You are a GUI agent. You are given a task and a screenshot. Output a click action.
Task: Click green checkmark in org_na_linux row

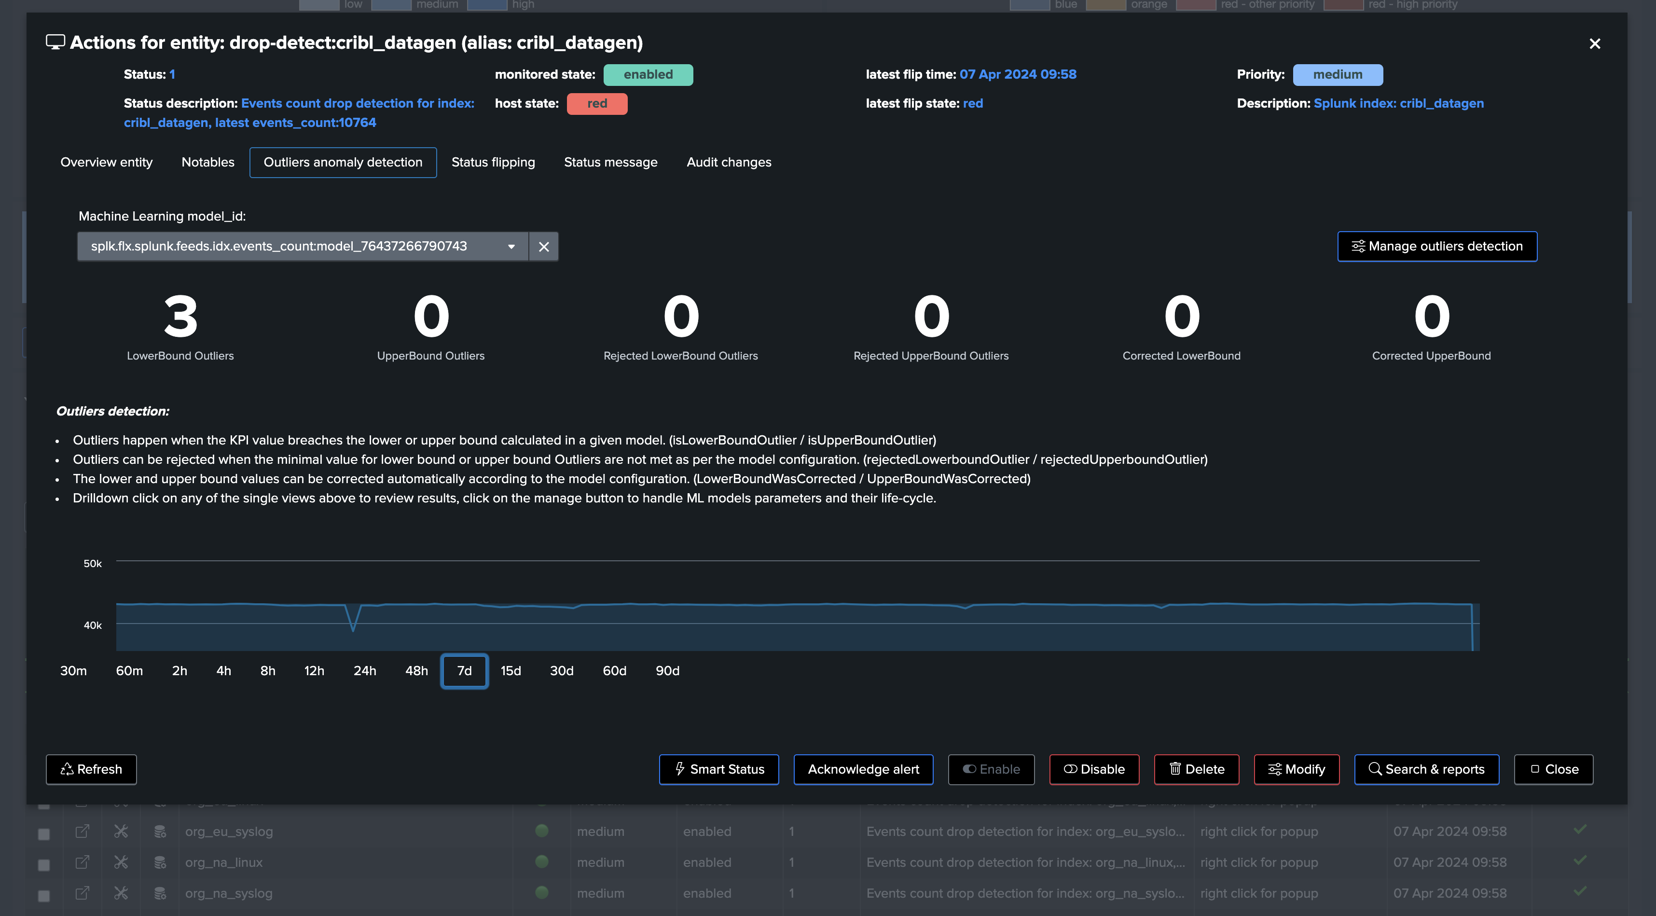[1579, 860]
